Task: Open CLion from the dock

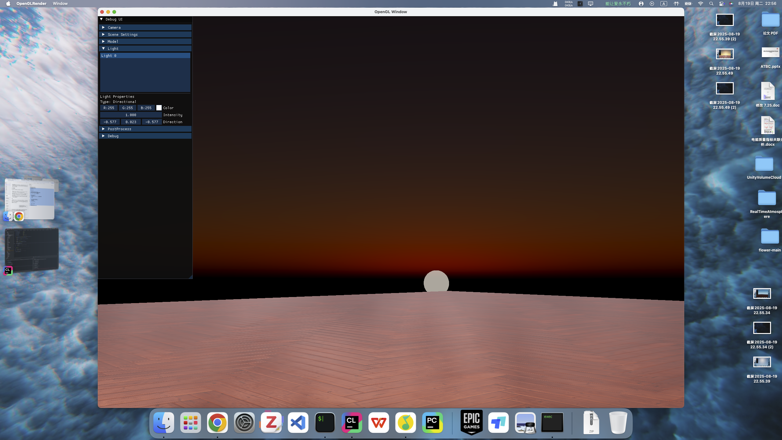Action: tap(352, 423)
